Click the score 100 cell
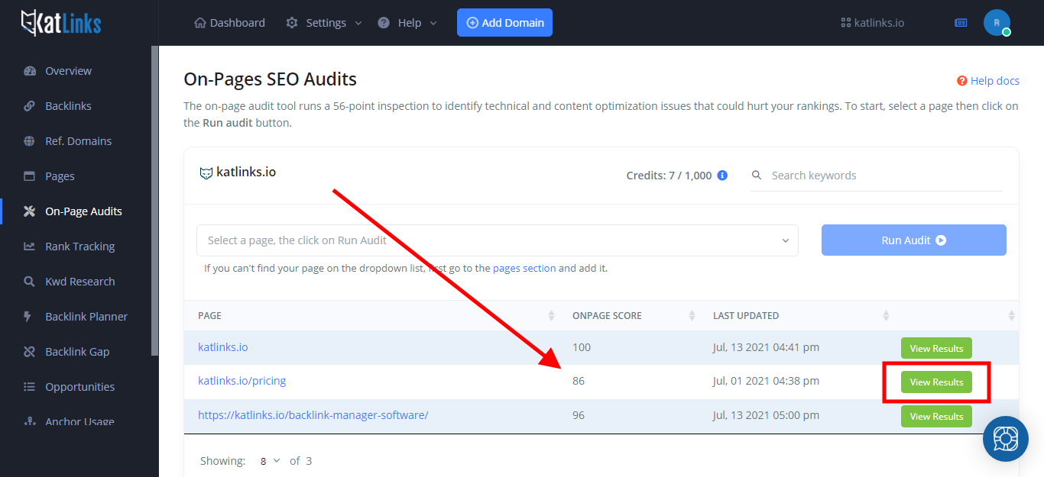The width and height of the screenshot is (1044, 477). click(582, 347)
